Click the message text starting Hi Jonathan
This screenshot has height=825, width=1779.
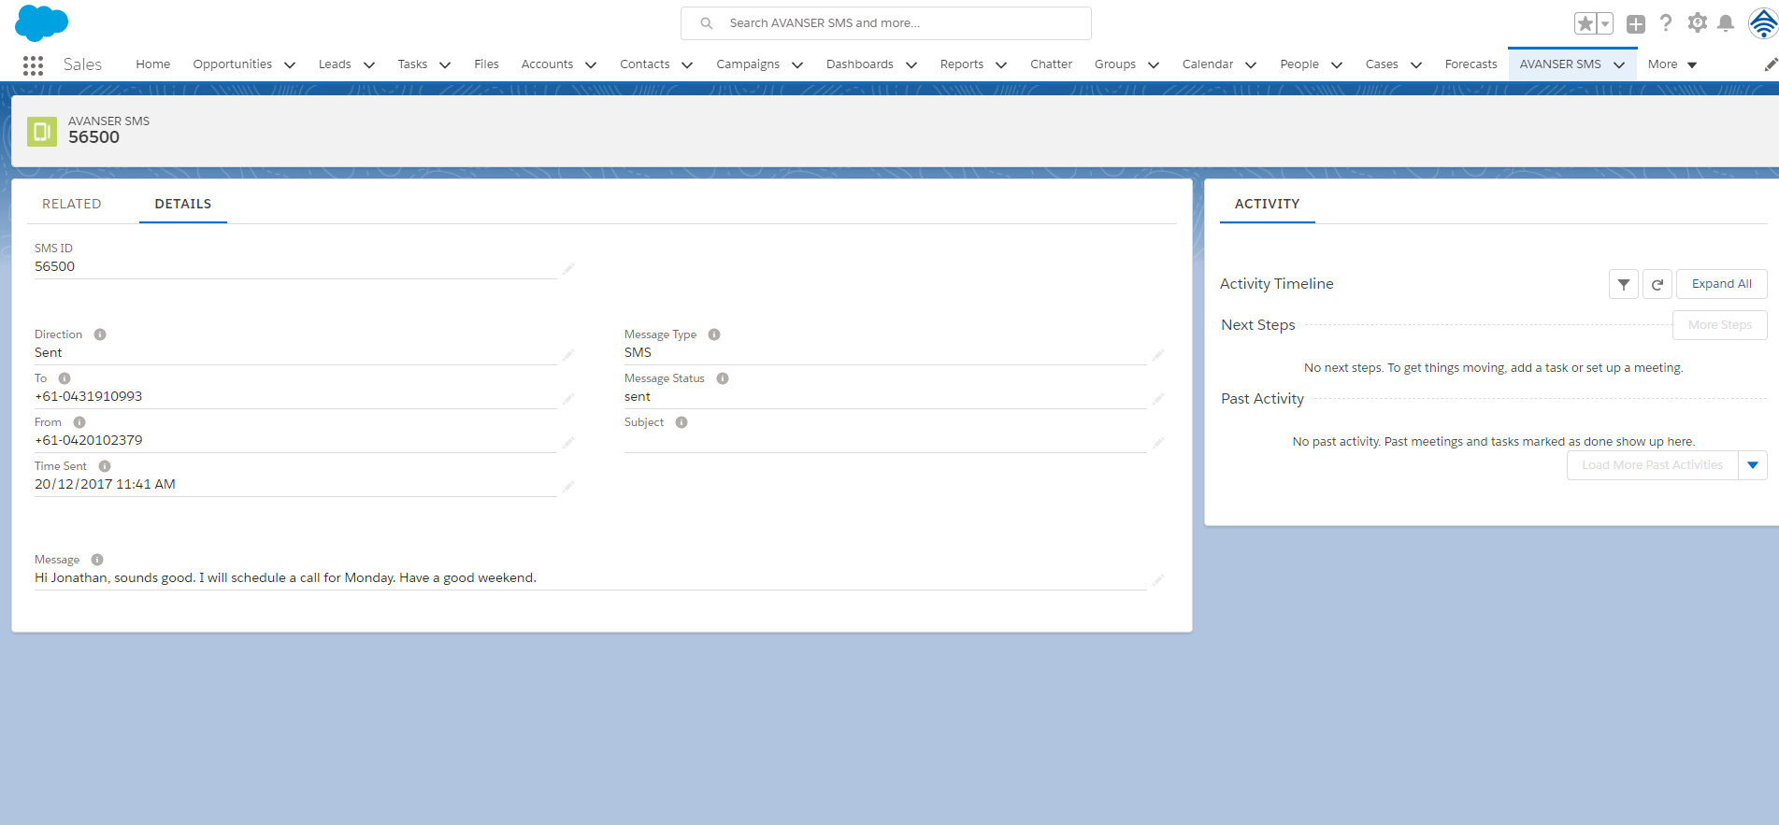(285, 577)
